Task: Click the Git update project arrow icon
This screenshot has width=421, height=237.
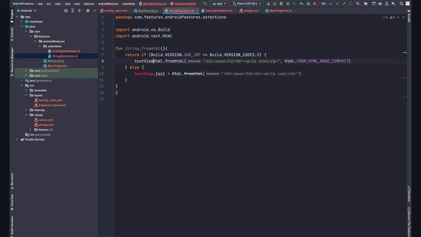Action: click(x=331, y=4)
